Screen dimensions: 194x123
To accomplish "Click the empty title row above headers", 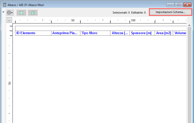I will click(101, 28).
